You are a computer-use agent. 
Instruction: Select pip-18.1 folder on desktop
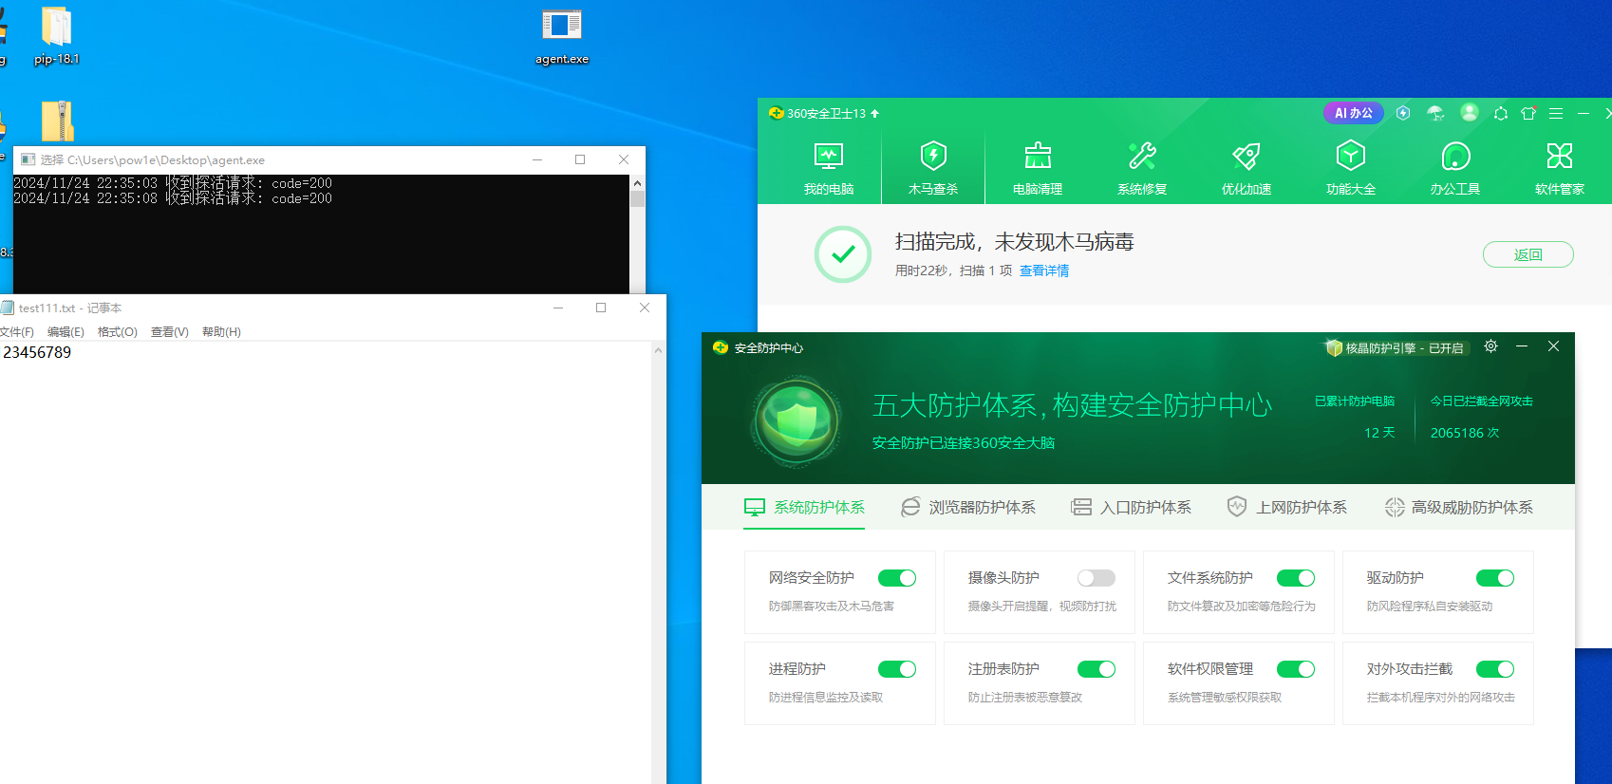(57, 37)
